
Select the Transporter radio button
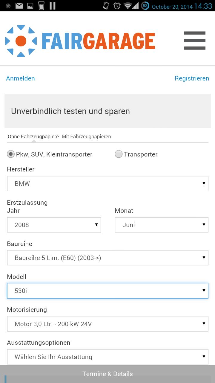click(x=119, y=154)
